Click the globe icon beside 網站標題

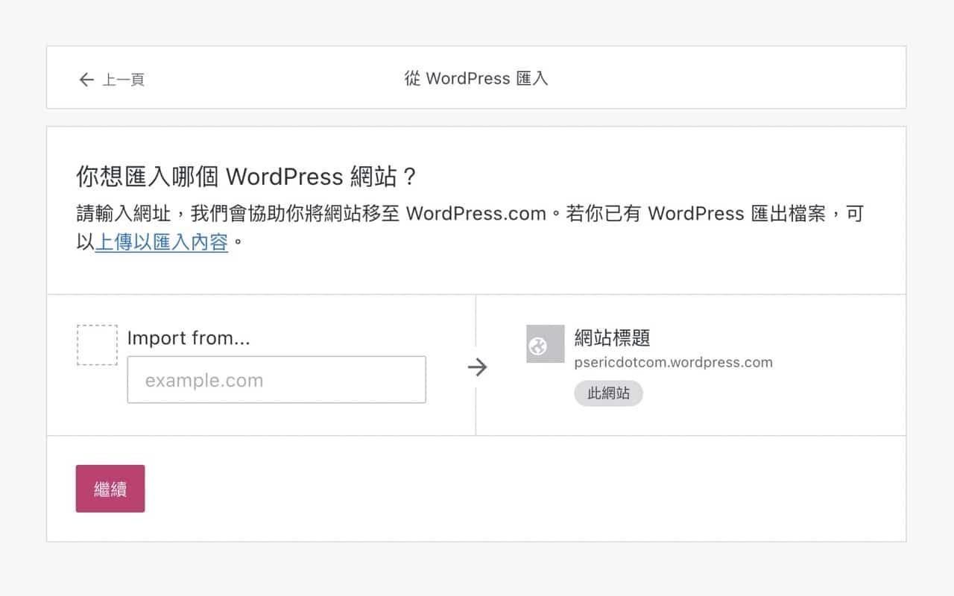coord(546,344)
